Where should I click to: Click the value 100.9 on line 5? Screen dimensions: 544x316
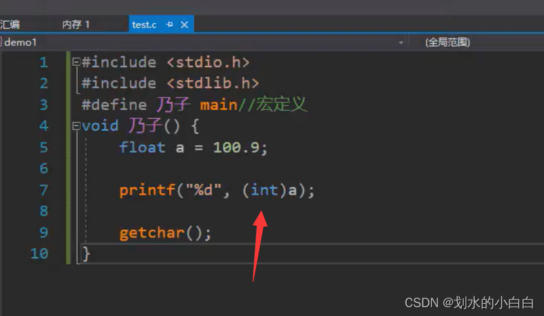(x=236, y=148)
